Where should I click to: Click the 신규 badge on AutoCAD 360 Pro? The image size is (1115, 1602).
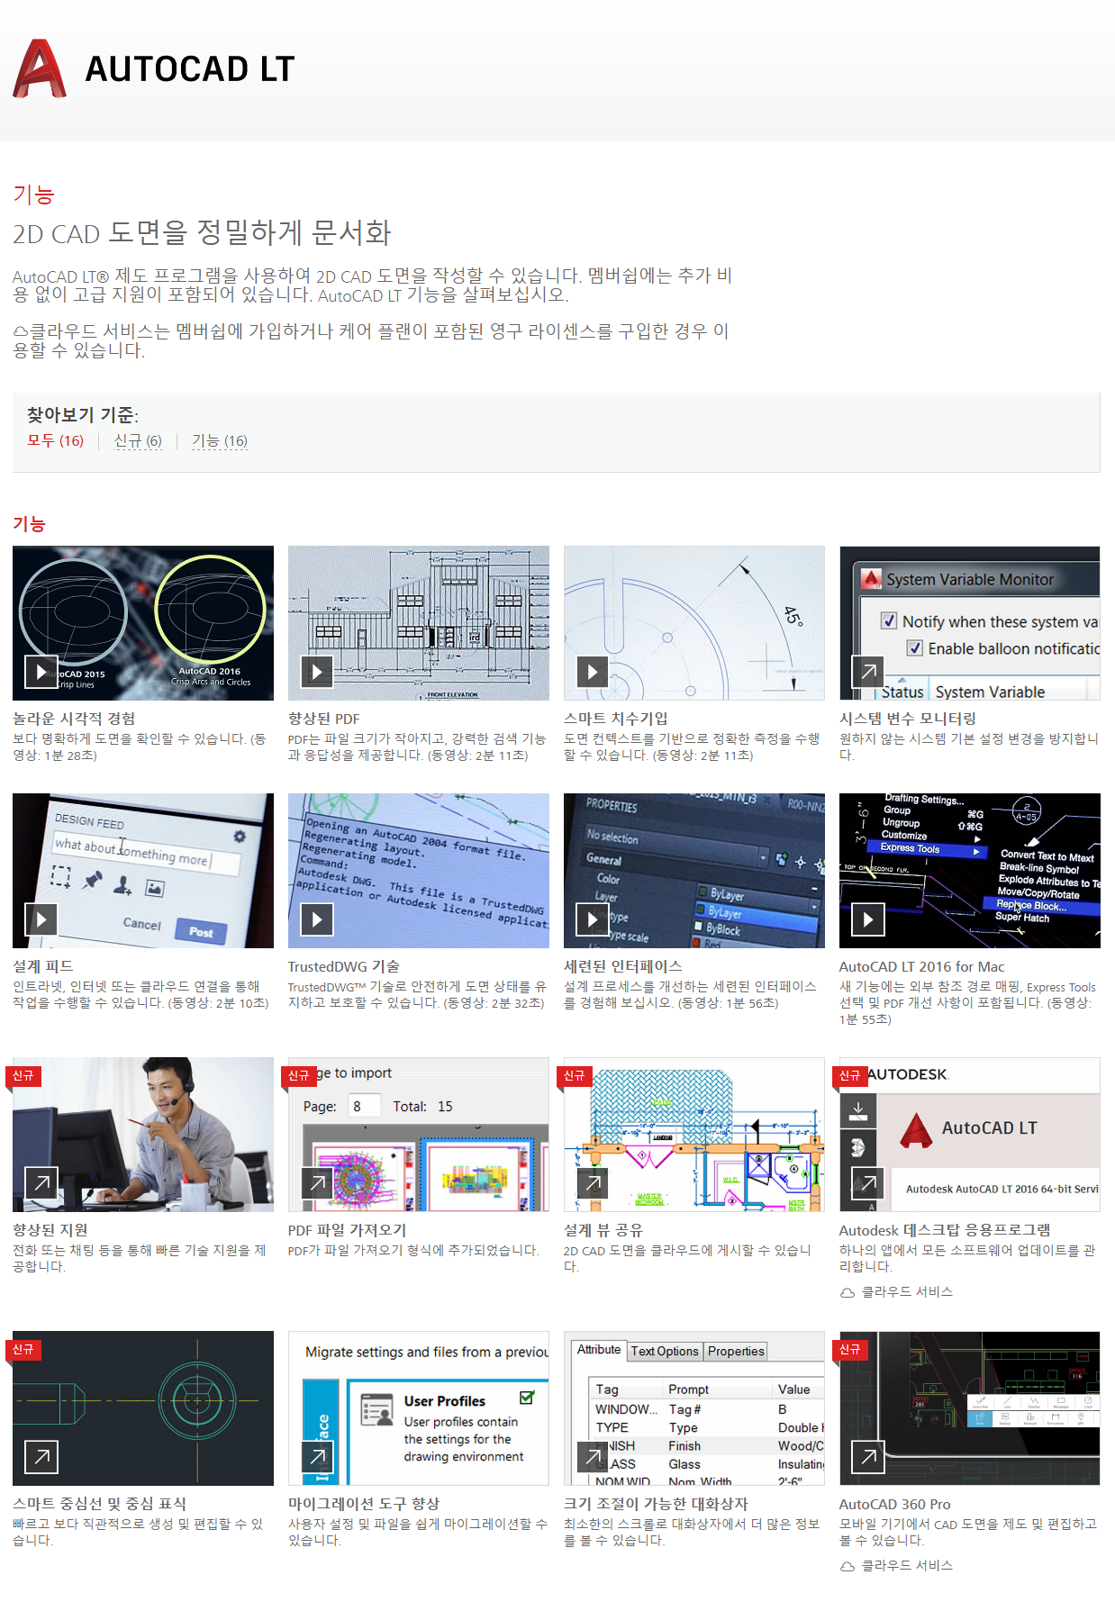849,1349
